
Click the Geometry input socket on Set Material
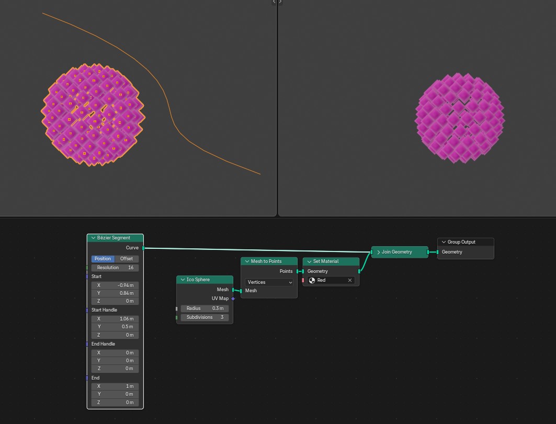click(x=303, y=271)
